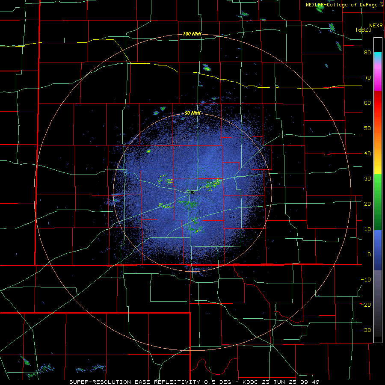385x385 pixels.
Task: Click the 100 NMI range ring label
Action: [x=192, y=34]
